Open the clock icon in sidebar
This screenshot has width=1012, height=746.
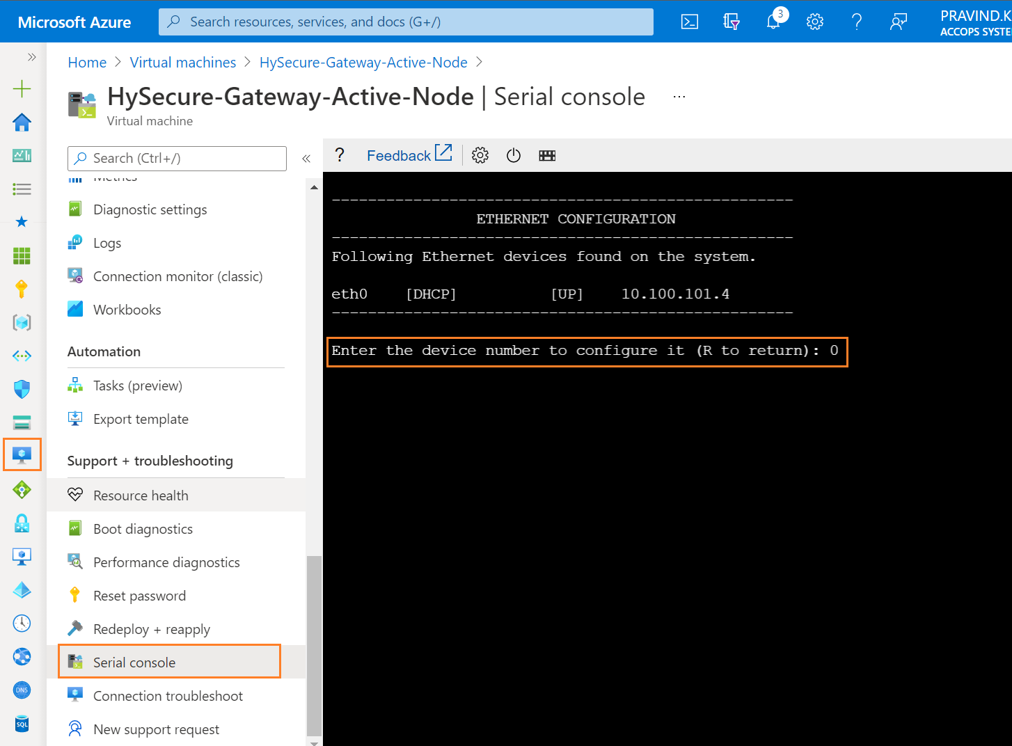22,623
